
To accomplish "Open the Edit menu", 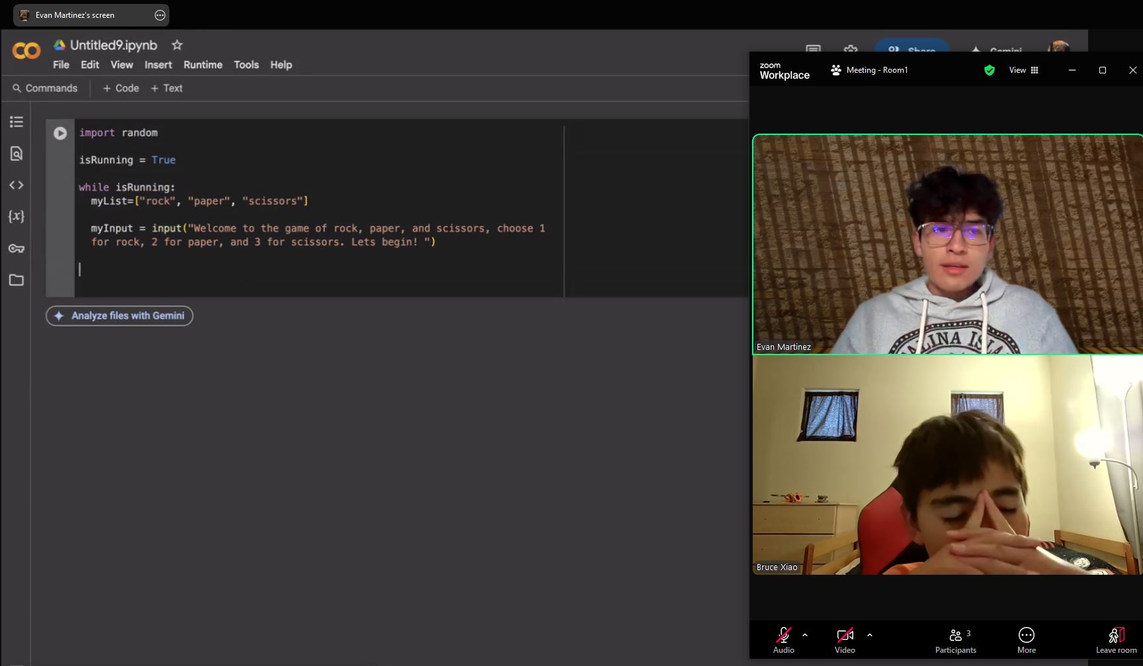I will [x=90, y=65].
